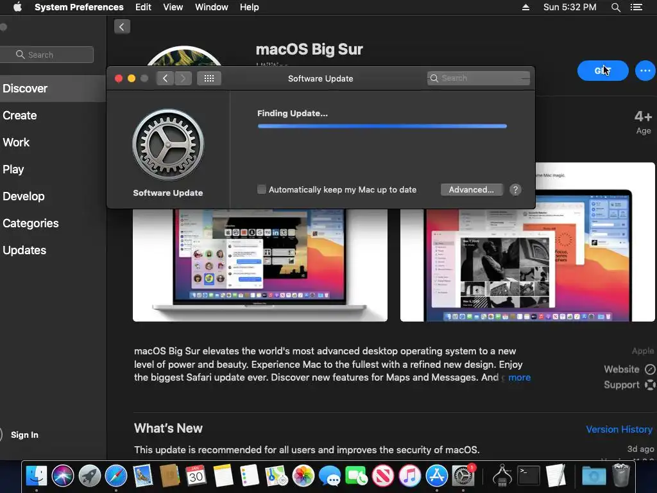This screenshot has height=493, width=657.
Task: Click the App Store sidebar search field
Action: tap(46, 55)
